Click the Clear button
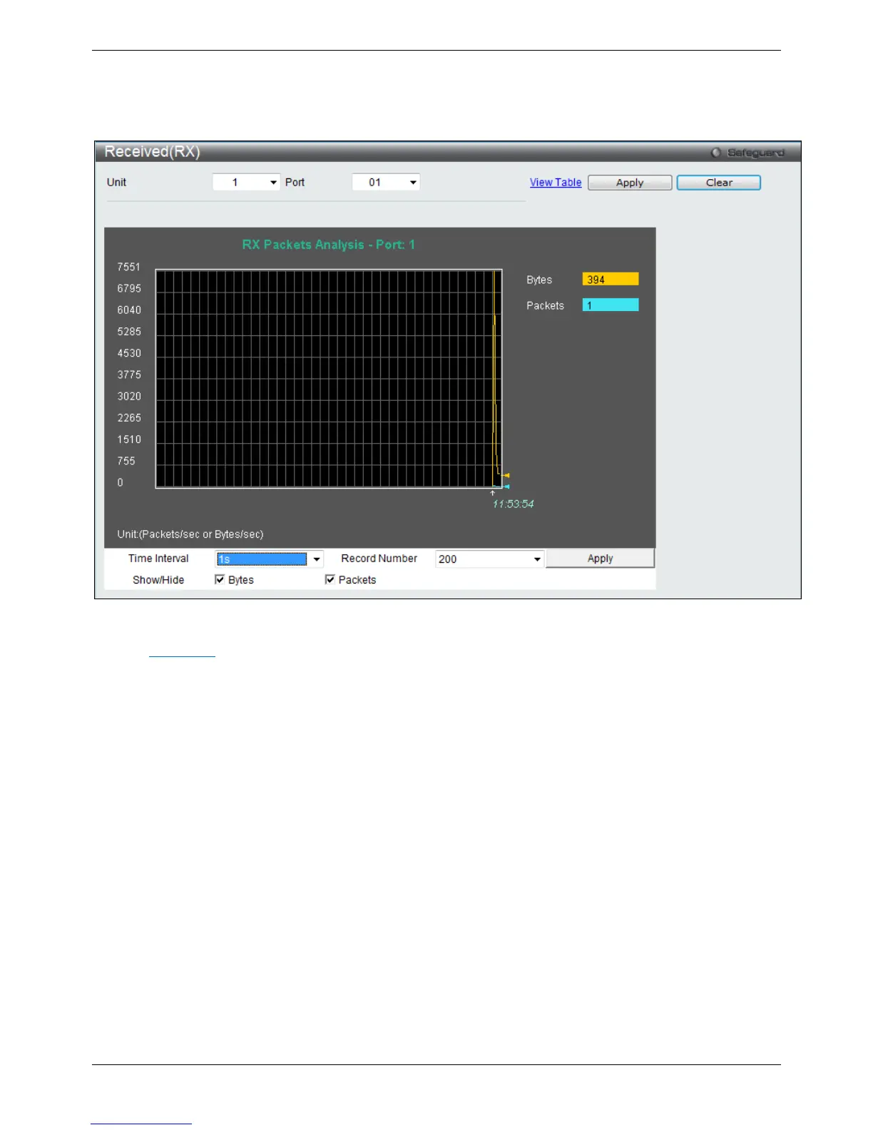Screen dimensions: 873x1130 click(719, 183)
